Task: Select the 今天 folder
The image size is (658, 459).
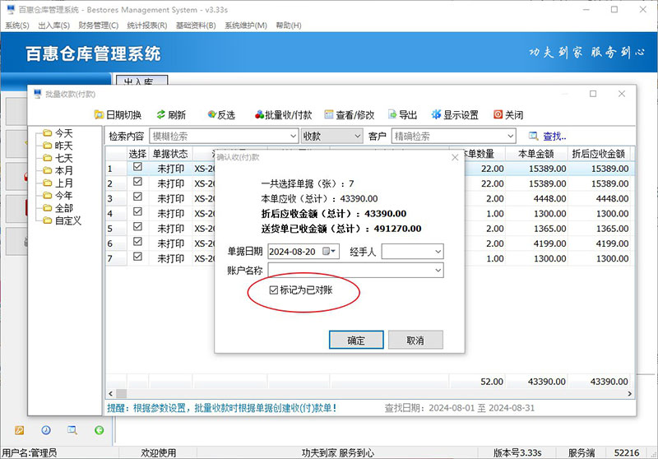Action: (58, 133)
